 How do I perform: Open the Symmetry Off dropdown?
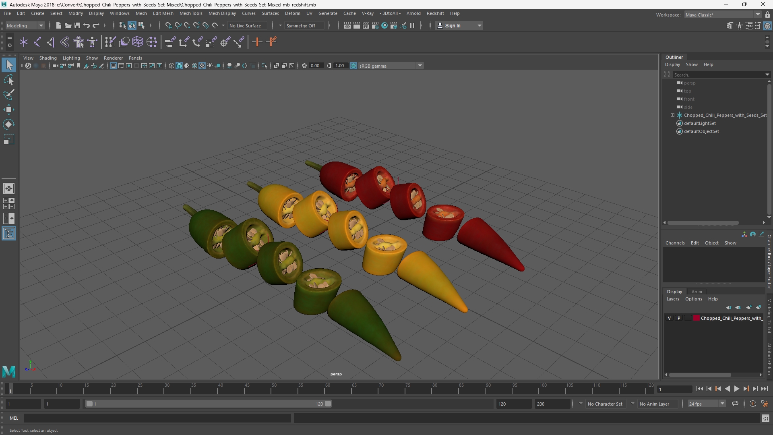[305, 25]
